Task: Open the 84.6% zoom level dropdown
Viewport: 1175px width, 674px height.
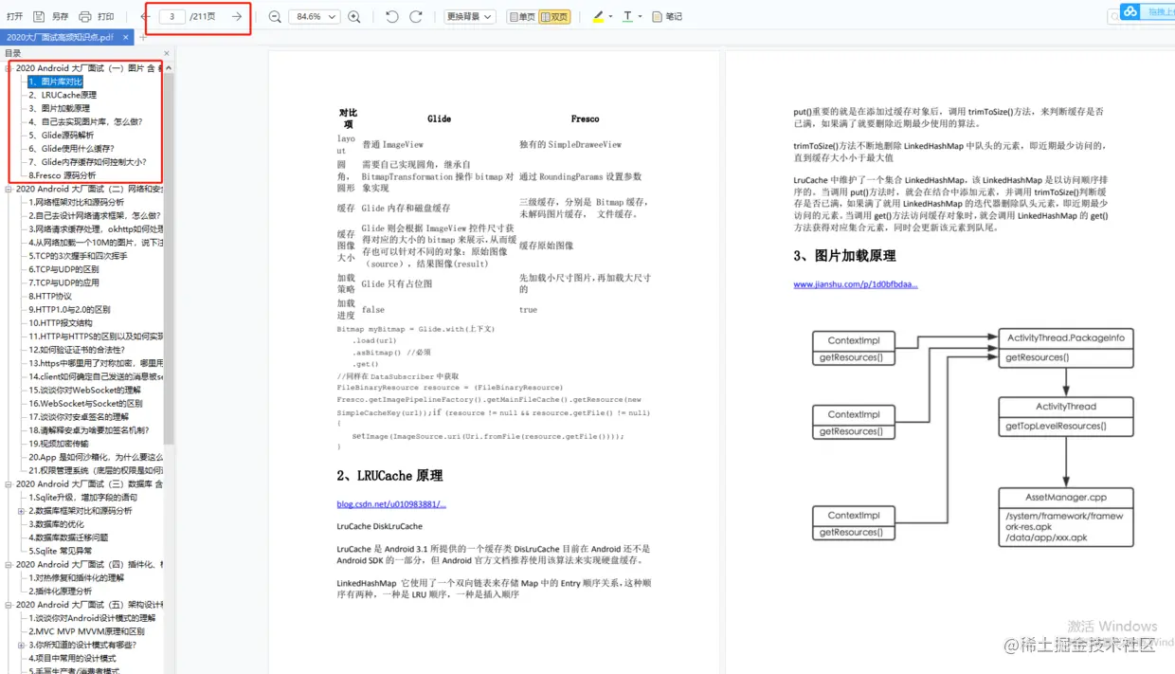Action: (315, 16)
